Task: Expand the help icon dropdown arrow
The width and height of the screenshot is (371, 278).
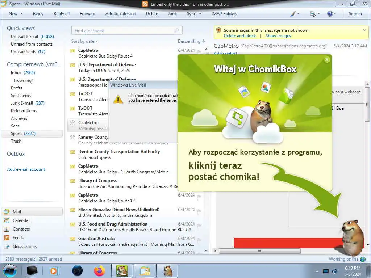Action: [x=334, y=14]
